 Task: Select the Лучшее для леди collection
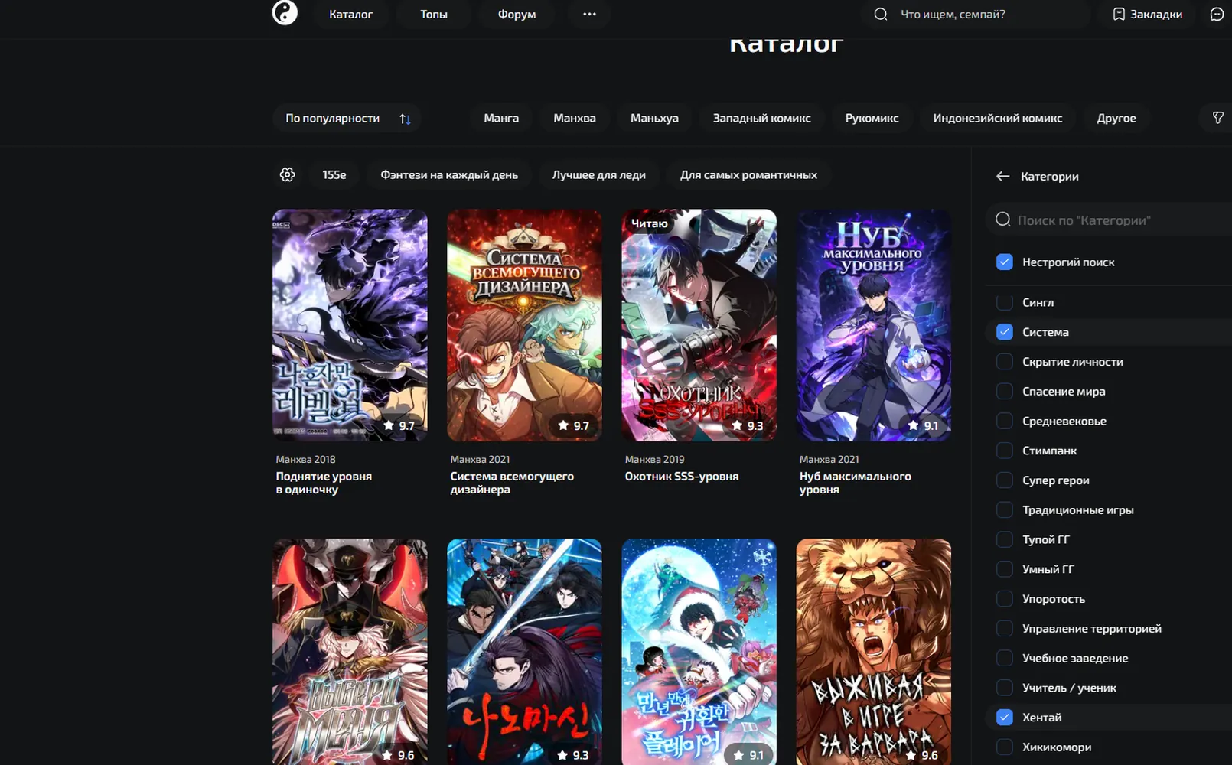(x=599, y=174)
